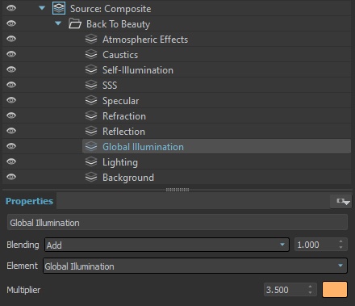
Task: Open the Properties panel tab
Action: click(x=29, y=201)
